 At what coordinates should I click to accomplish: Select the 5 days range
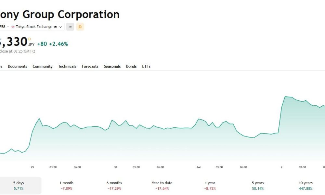[x=19, y=186]
